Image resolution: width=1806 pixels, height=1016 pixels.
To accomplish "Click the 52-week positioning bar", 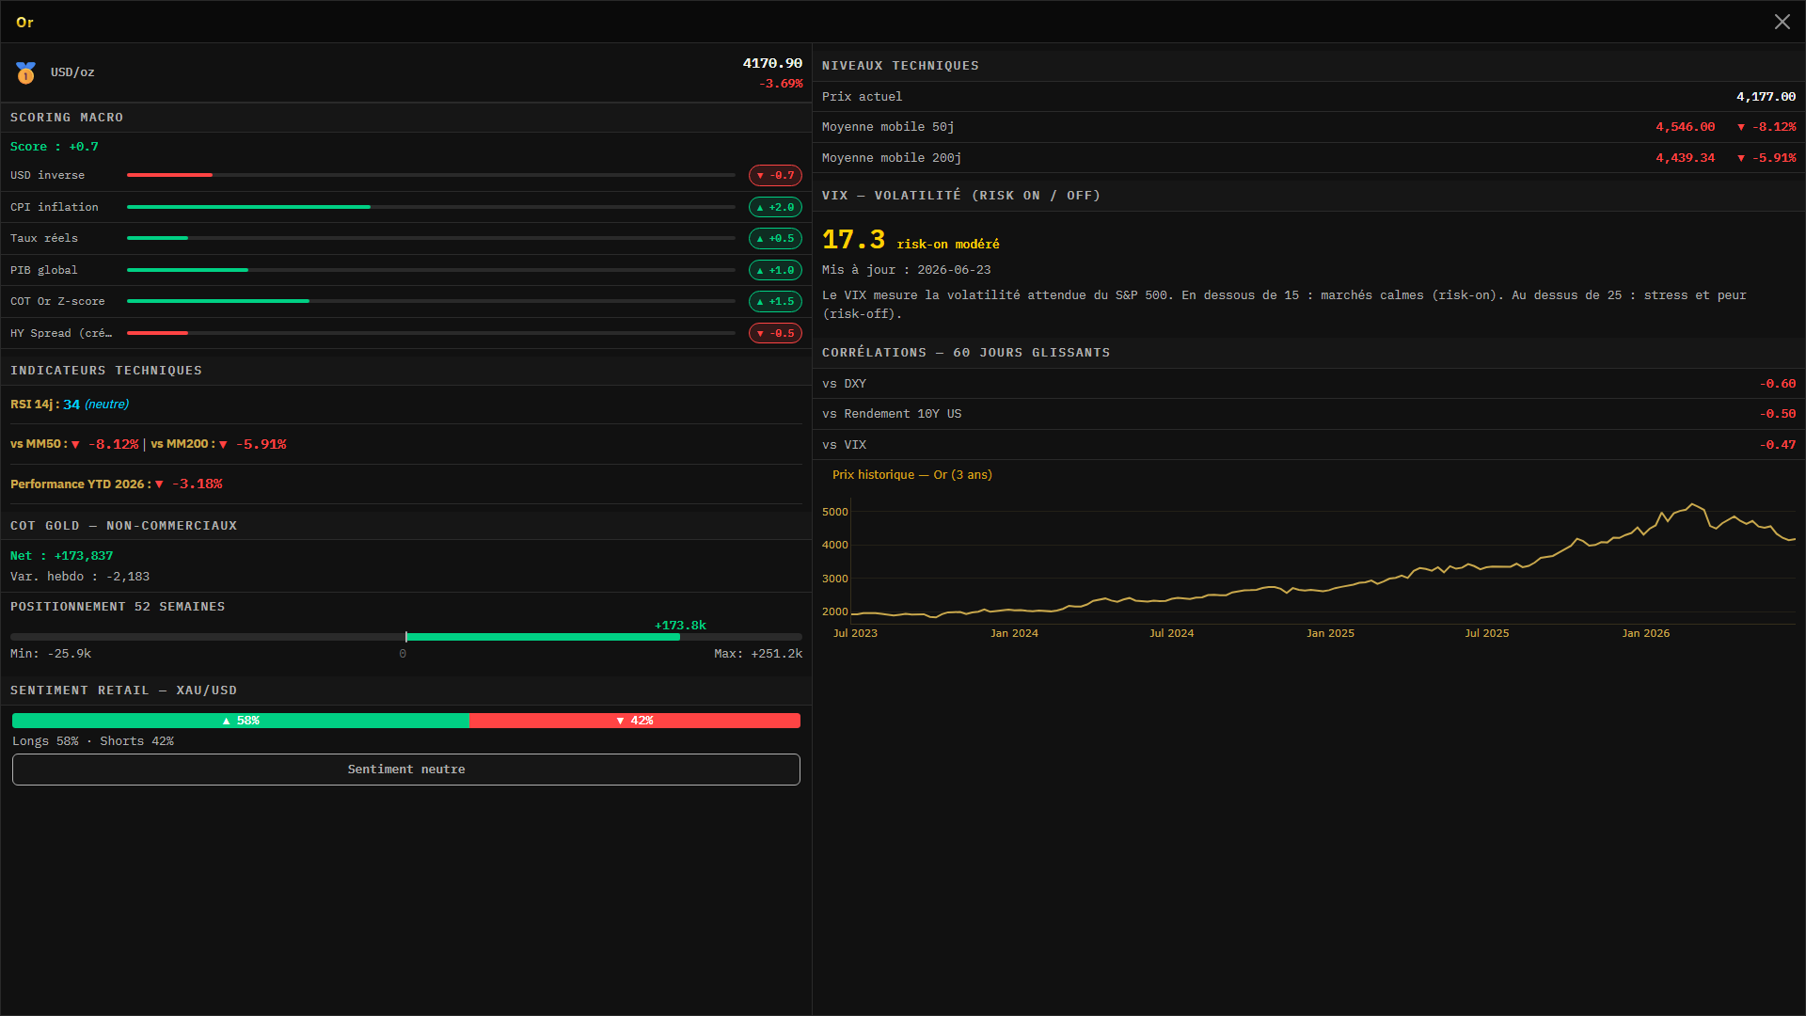I will click(x=406, y=637).
